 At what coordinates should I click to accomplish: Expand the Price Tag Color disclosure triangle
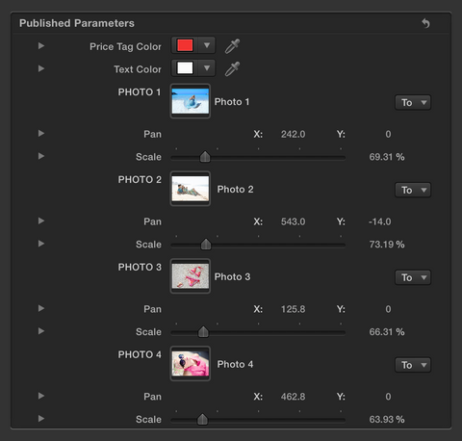click(x=41, y=46)
